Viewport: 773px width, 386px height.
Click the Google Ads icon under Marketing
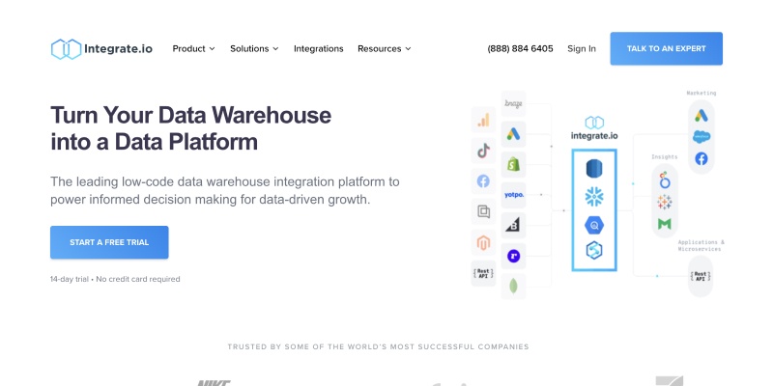(x=701, y=115)
